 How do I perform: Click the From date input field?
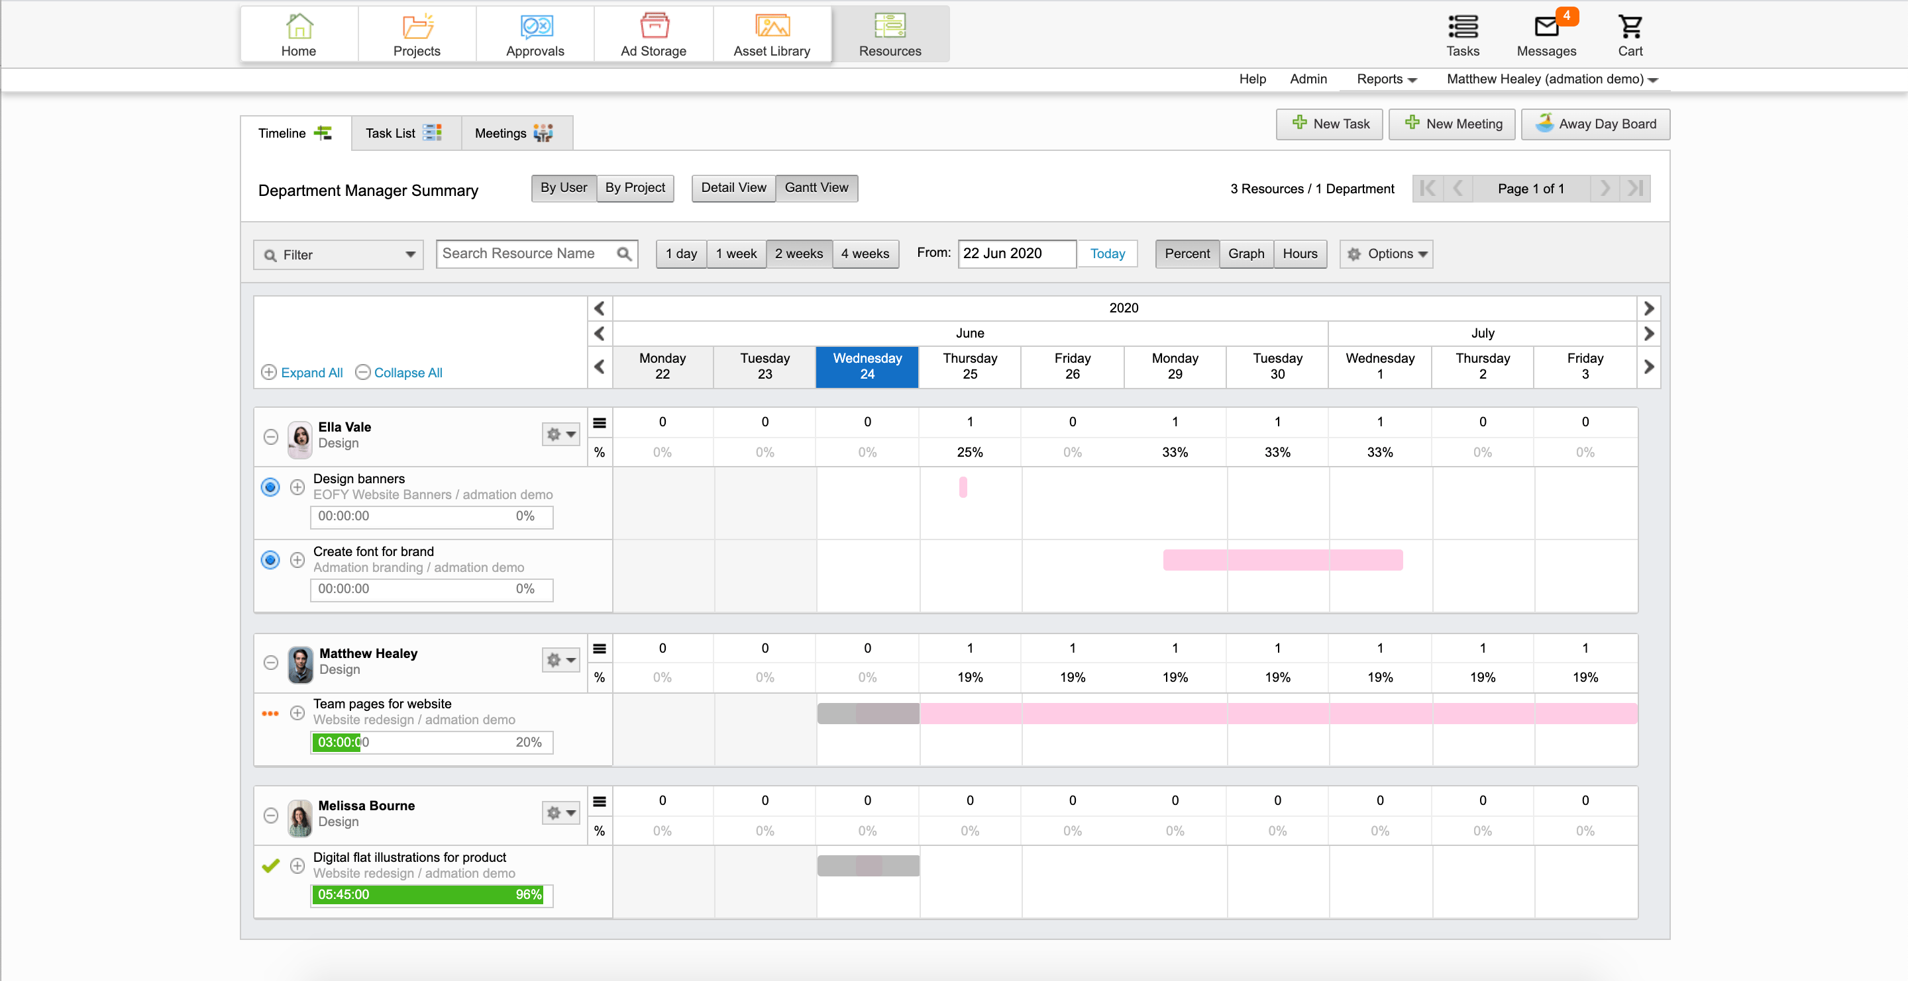tap(1016, 254)
